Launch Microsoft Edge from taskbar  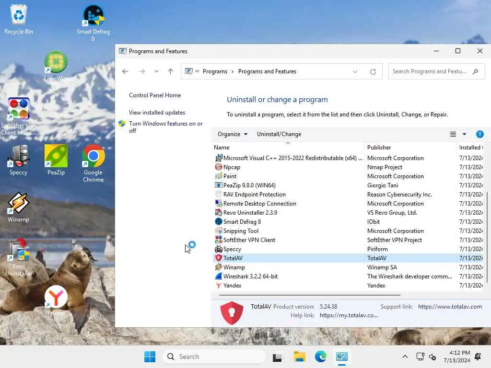[x=321, y=356]
